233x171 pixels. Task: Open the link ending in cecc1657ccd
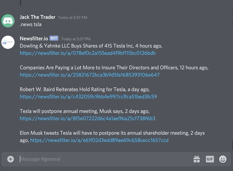(x=99, y=140)
